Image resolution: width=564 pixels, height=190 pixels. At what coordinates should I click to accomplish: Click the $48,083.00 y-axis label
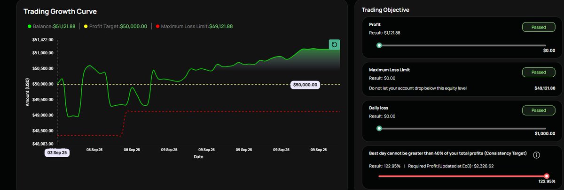[43, 144]
